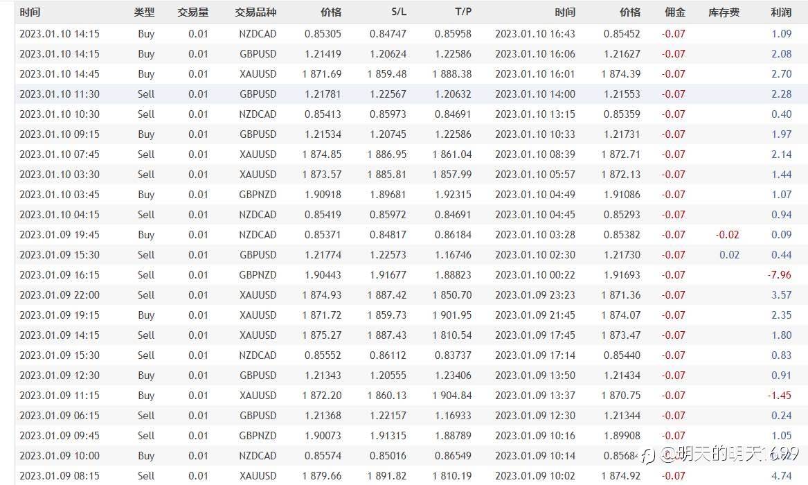This screenshot has height=485, width=808.
Task: Select the open time 2023.01.10 14:45
Action: click(60, 74)
